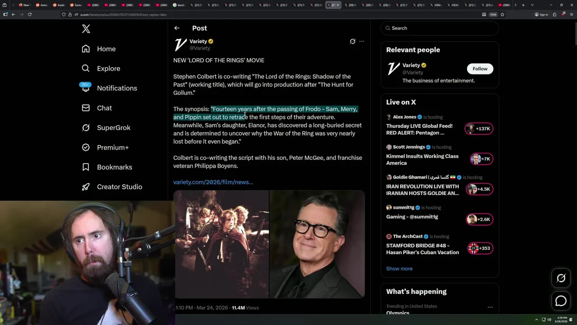
Task: Click the browser address bar URL
Action: coord(123,14)
